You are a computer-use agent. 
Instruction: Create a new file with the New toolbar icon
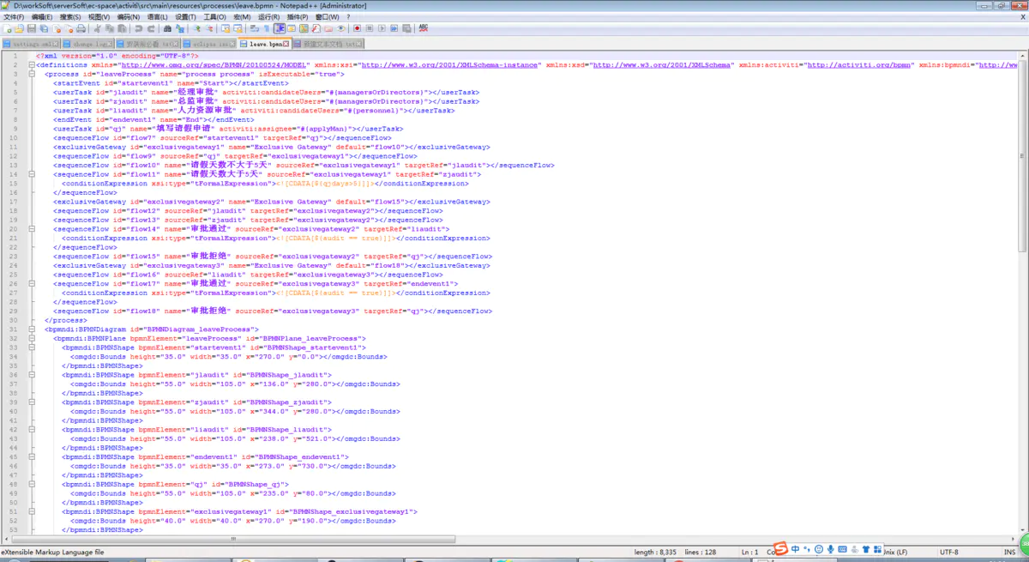coord(8,28)
